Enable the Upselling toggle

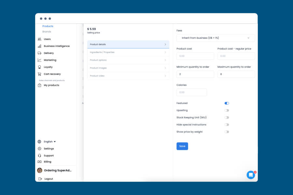227,110
